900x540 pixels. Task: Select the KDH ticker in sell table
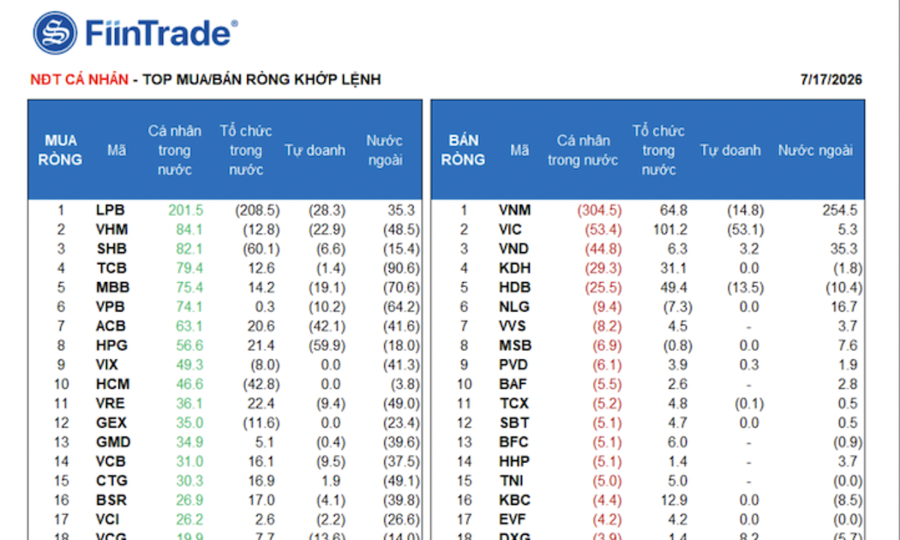[x=515, y=268]
